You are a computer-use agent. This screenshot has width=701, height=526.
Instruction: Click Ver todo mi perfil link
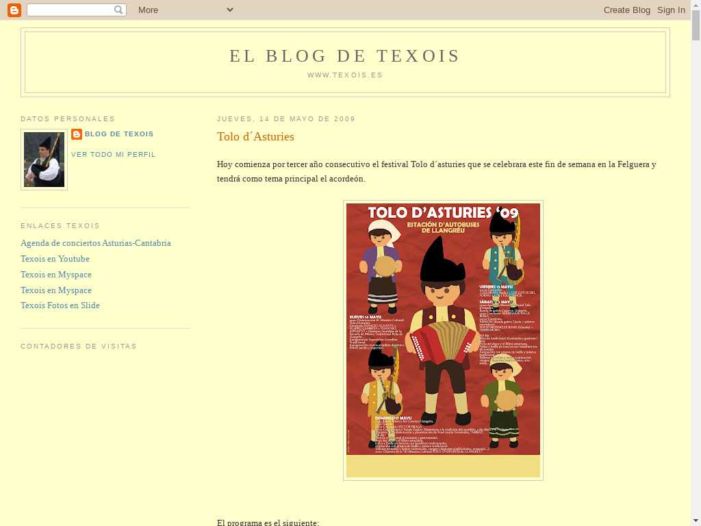pos(114,154)
